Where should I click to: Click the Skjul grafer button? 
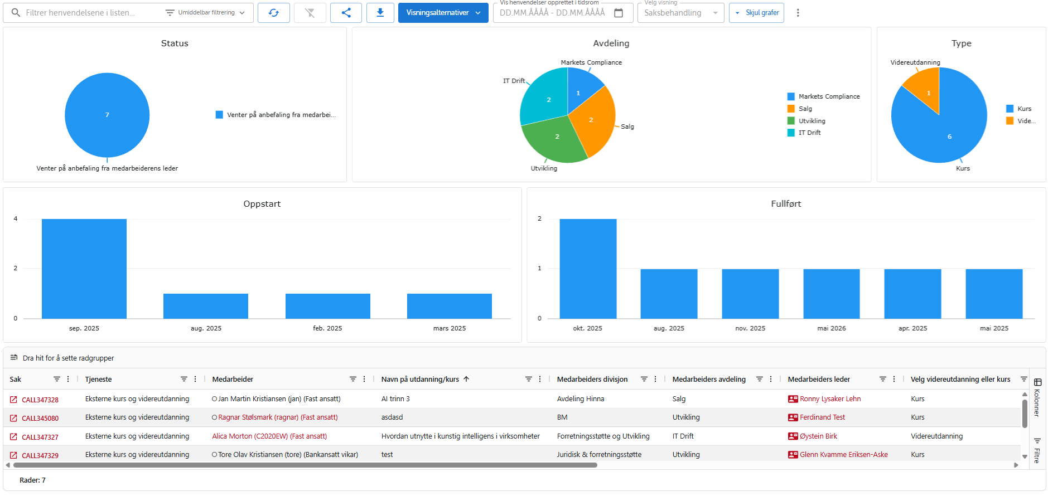pyautogui.click(x=756, y=13)
